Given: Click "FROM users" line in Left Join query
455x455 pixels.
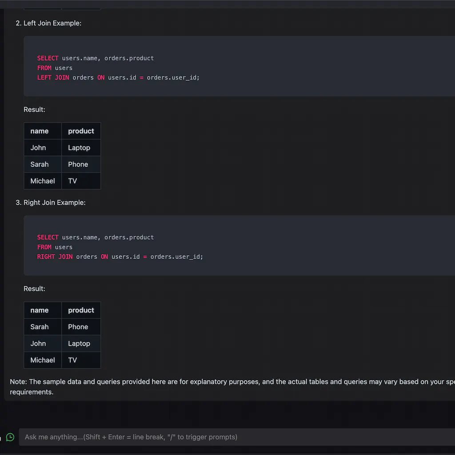Looking at the screenshot, I should pyautogui.click(x=55, y=68).
